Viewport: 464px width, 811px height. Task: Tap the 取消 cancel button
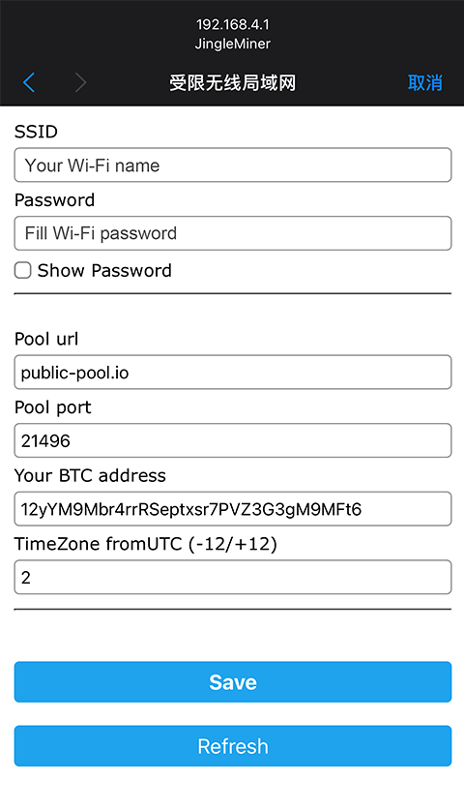point(424,82)
